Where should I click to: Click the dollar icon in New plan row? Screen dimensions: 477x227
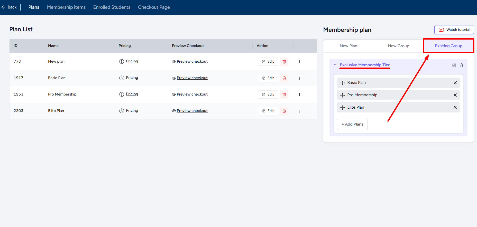[x=122, y=61]
